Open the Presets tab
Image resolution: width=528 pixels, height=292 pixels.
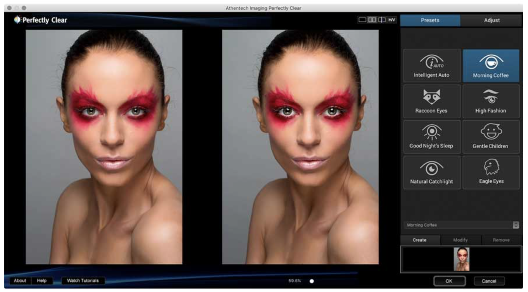click(430, 20)
